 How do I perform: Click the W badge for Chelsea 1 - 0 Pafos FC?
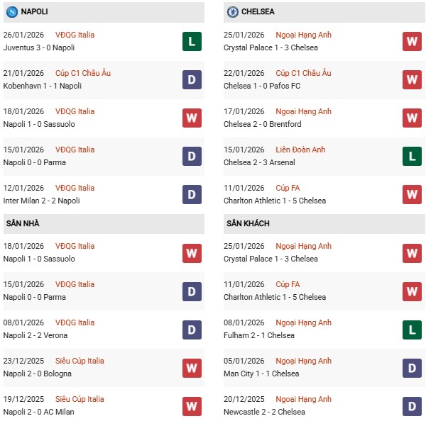coord(412,79)
